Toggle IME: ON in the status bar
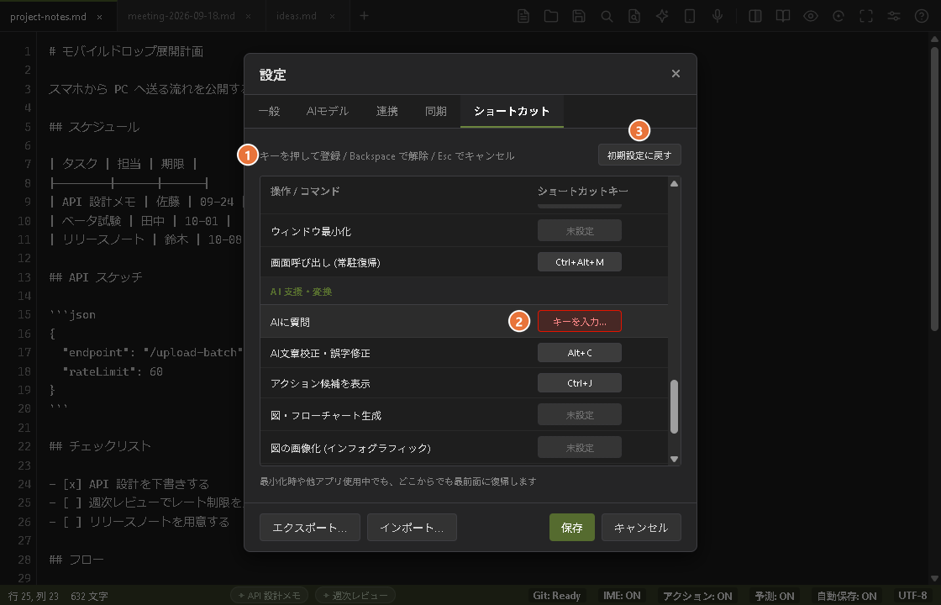The image size is (941, 605). pos(622,596)
